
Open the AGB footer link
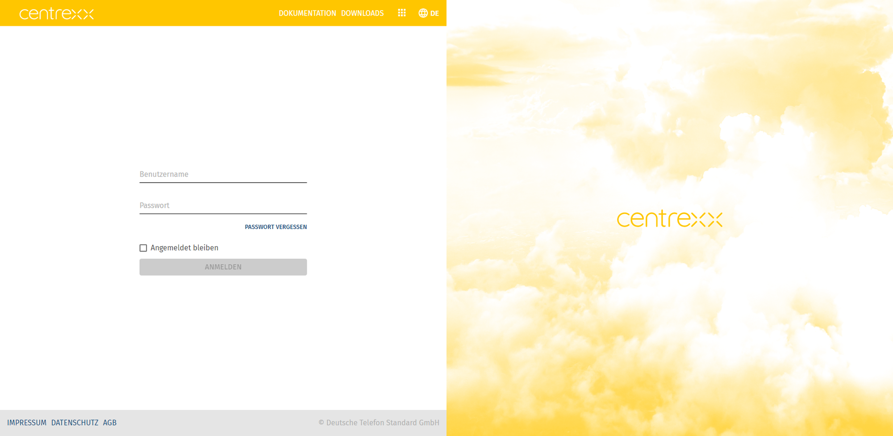pyautogui.click(x=110, y=423)
